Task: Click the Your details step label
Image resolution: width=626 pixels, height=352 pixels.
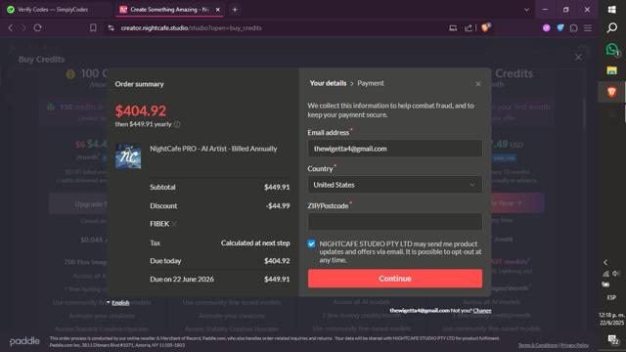Action: (329, 83)
